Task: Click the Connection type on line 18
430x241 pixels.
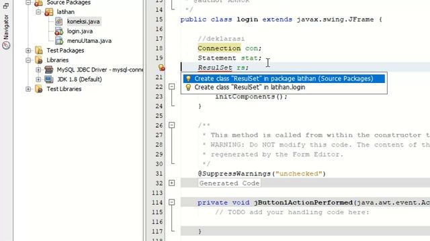Action: click(x=219, y=48)
